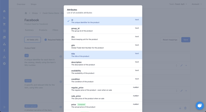The image size is (206, 112).
Task: Open the chat support bubble
Action: (x=200, y=106)
